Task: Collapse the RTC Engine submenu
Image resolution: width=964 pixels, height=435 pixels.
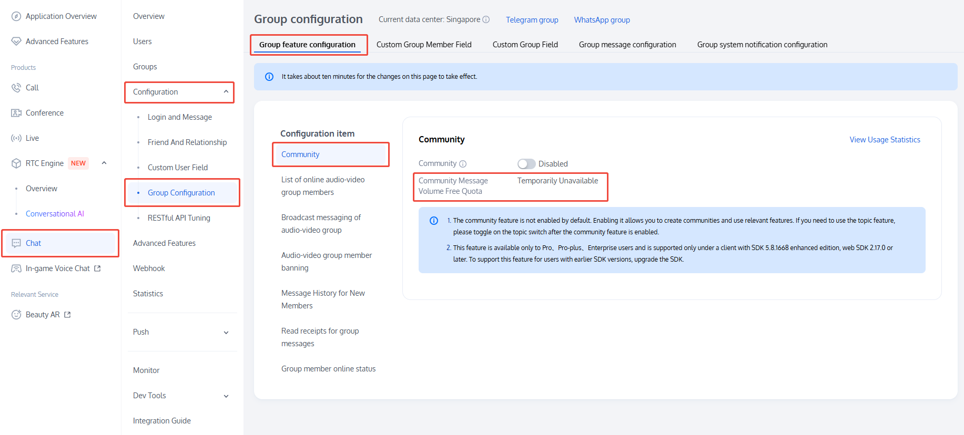Action: coord(104,163)
